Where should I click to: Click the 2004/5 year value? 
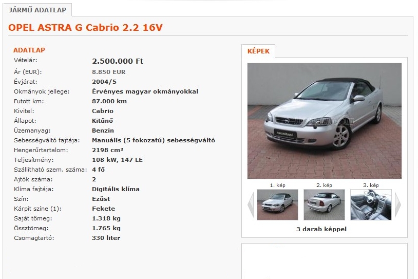coord(104,82)
